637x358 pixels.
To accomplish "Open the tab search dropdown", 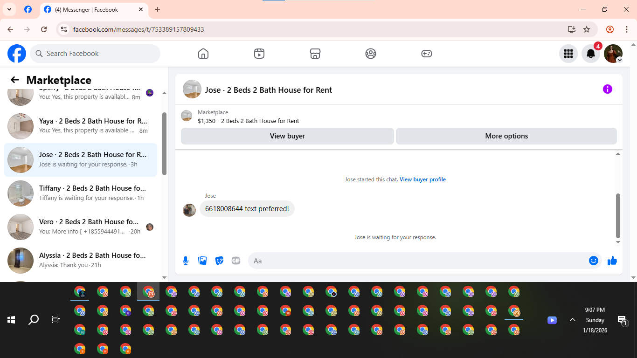I will [9, 9].
